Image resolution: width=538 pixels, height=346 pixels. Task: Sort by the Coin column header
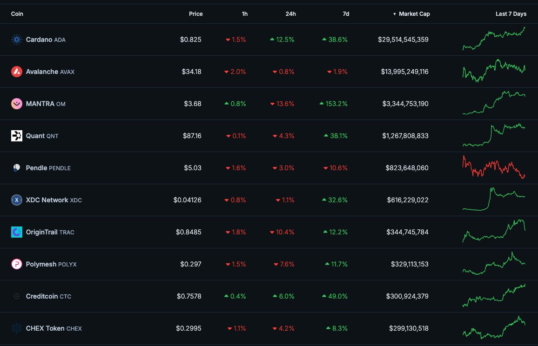coord(17,13)
